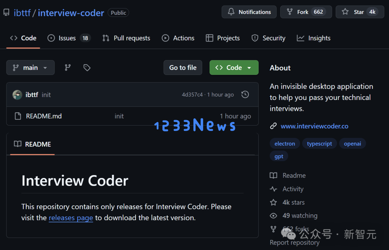The image size is (389, 250).
Task: Open the init message in README.md row
Action: pyautogui.click(x=119, y=116)
